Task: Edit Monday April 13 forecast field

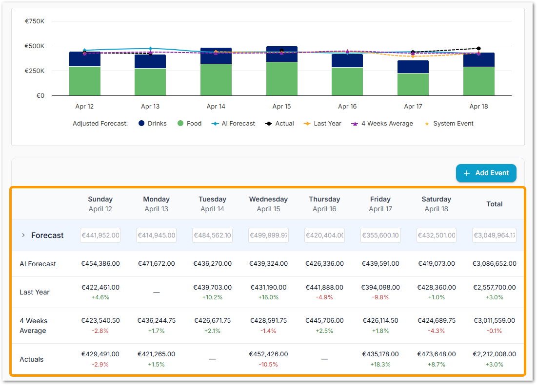Action: click(156, 236)
